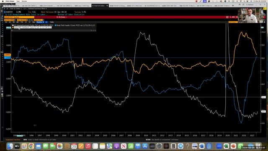Open Microsoft Excel from the Dock
Viewport: 268px width, 151px height.
coord(226,146)
